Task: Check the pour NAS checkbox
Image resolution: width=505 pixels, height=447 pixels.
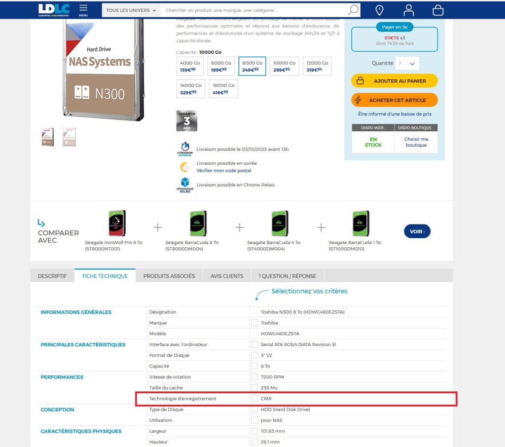Action: coord(255,420)
